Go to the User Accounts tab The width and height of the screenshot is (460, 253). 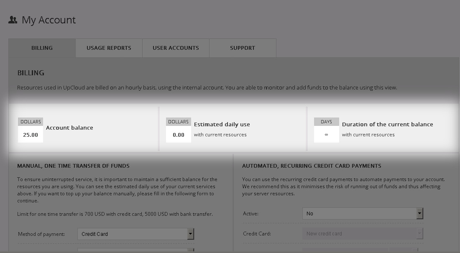click(x=176, y=48)
